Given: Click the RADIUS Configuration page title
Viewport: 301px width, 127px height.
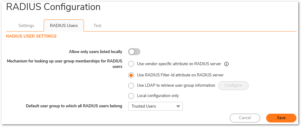Looking at the screenshot, I should [x=53, y=7].
